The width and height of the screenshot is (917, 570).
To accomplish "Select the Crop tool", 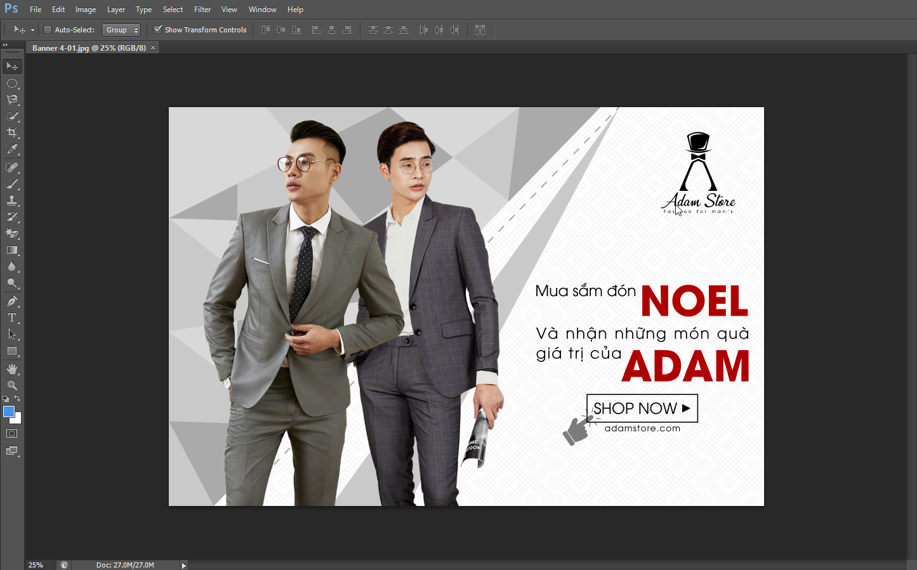I will (x=12, y=133).
